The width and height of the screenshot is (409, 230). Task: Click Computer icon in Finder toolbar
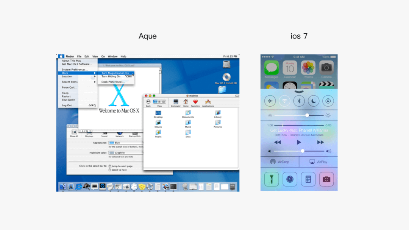click(x=176, y=103)
